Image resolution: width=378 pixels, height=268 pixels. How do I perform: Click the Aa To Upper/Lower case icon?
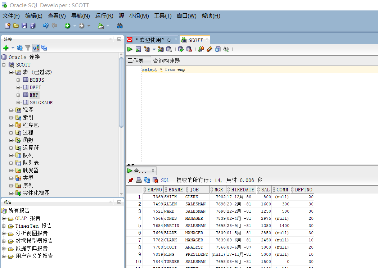coord(226,49)
